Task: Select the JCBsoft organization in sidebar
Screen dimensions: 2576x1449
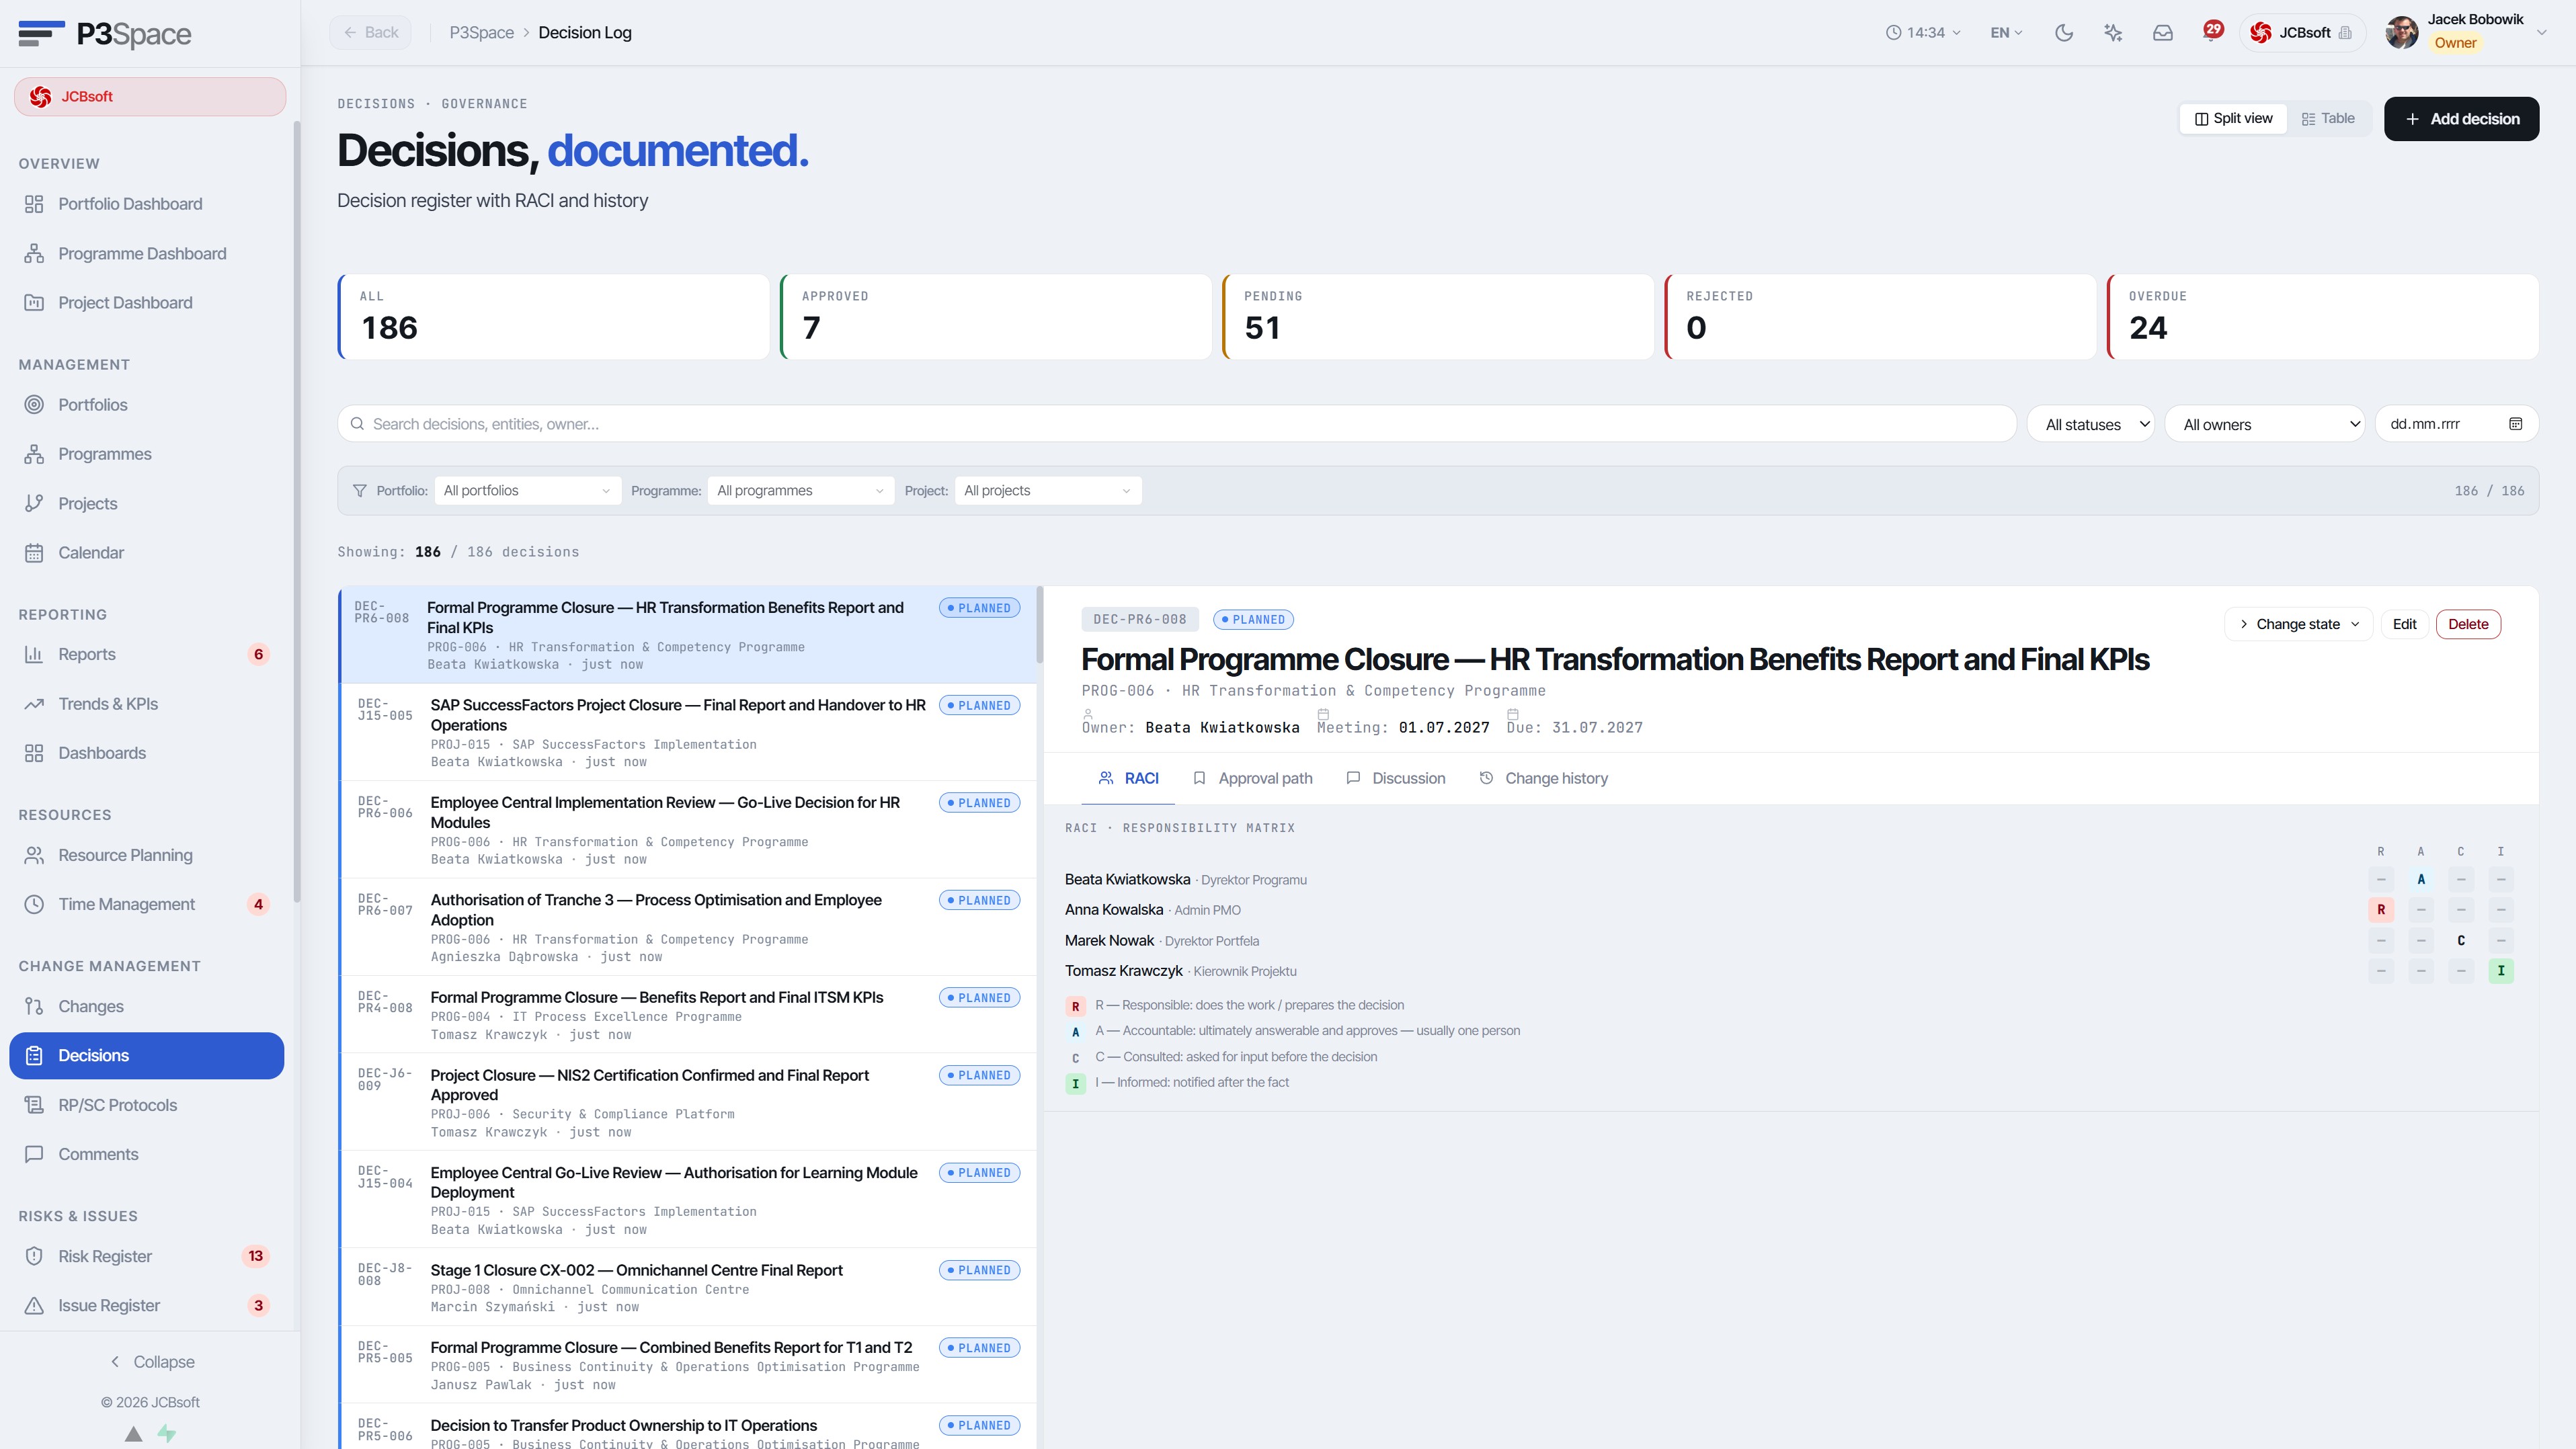Action: (x=150, y=97)
